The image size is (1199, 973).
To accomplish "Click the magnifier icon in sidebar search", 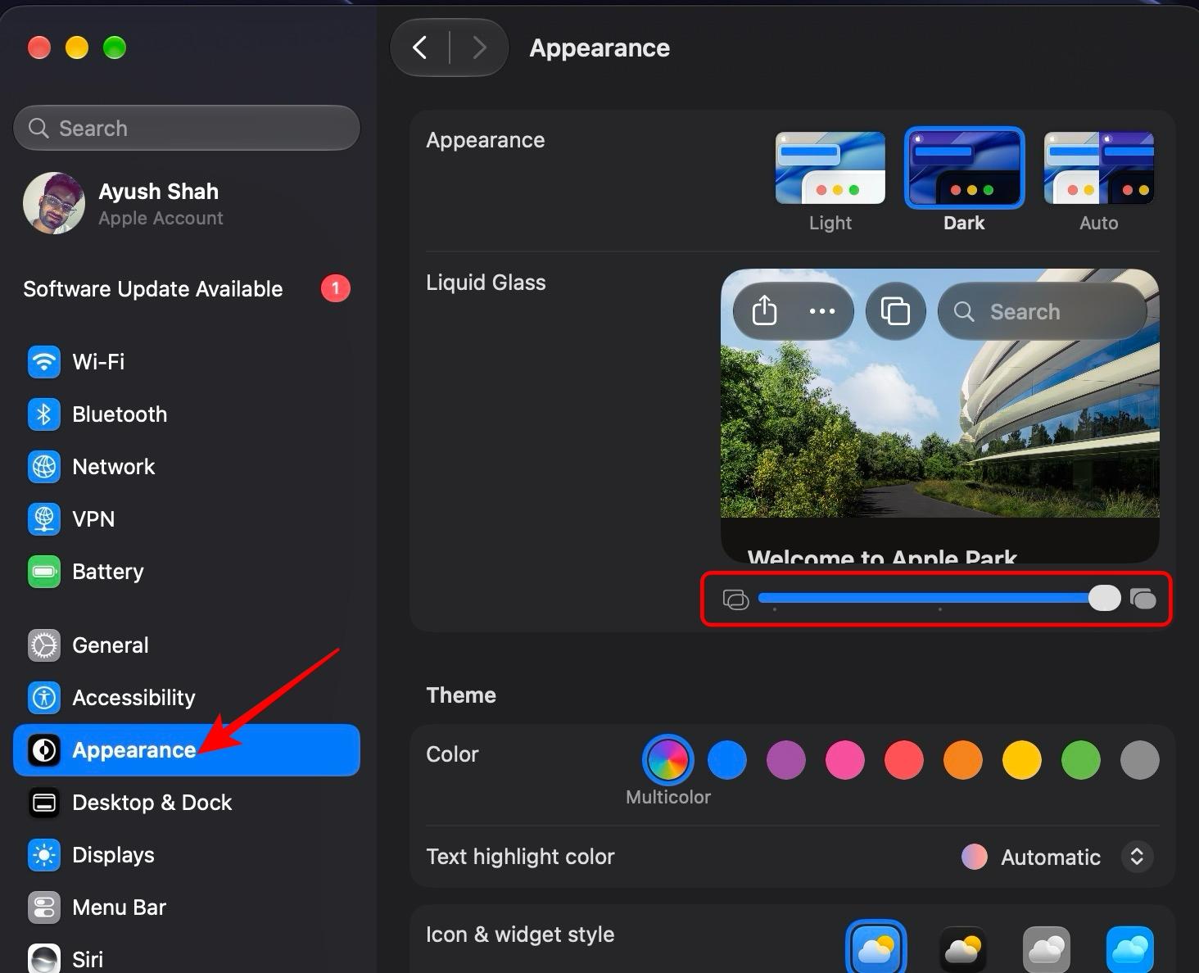I will coord(38,128).
